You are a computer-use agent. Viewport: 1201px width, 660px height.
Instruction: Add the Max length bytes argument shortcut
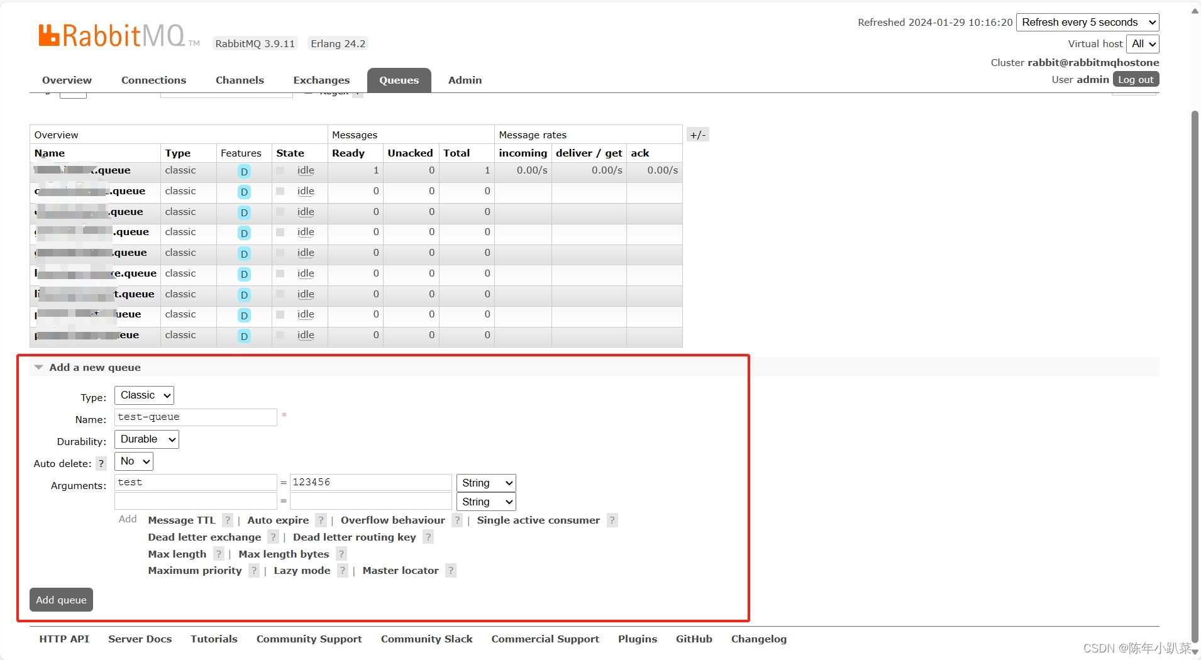click(284, 554)
